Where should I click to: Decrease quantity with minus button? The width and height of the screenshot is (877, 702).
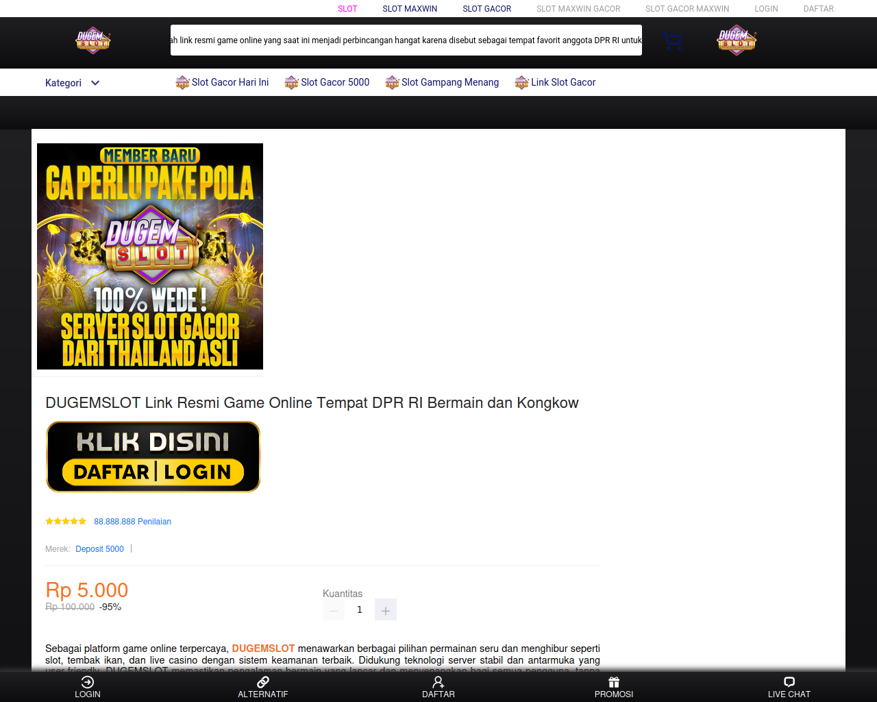[334, 609]
